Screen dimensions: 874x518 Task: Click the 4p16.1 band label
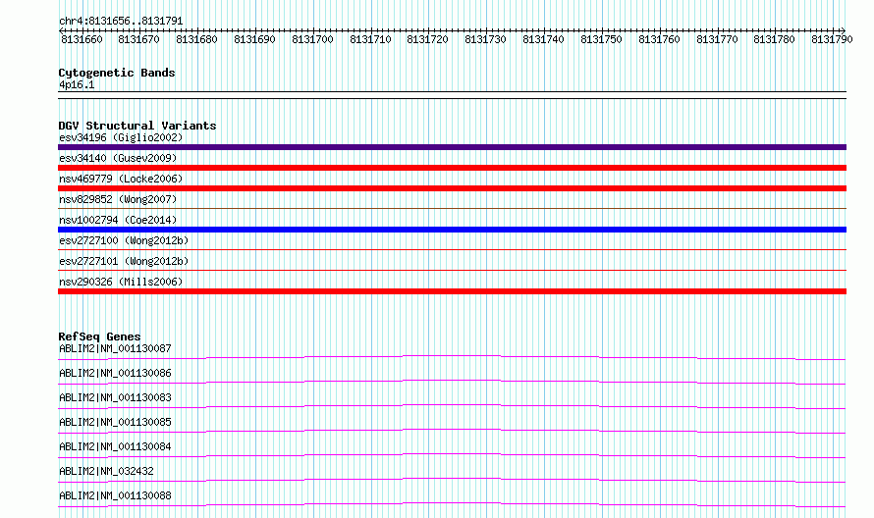[77, 84]
